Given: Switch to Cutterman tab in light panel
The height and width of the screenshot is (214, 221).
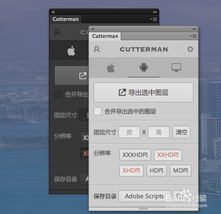Looking at the screenshot, I should pyautogui.click(x=105, y=36).
